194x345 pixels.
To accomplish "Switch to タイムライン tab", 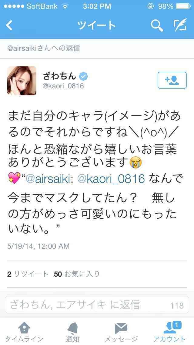I will [24, 333].
